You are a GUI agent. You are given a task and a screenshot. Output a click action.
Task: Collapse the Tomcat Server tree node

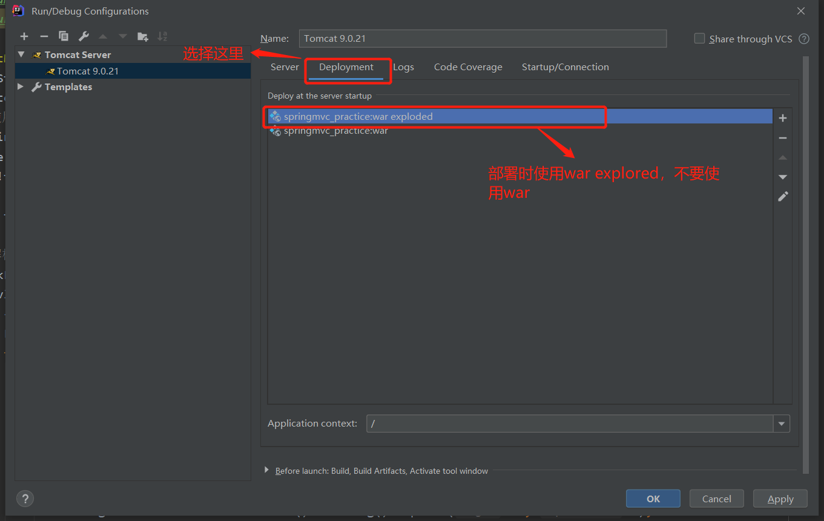coord(21,54)
